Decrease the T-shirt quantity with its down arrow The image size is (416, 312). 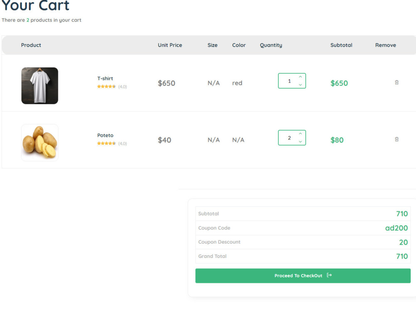point(300,84)
